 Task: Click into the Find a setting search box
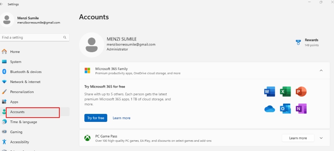[35, 38]
